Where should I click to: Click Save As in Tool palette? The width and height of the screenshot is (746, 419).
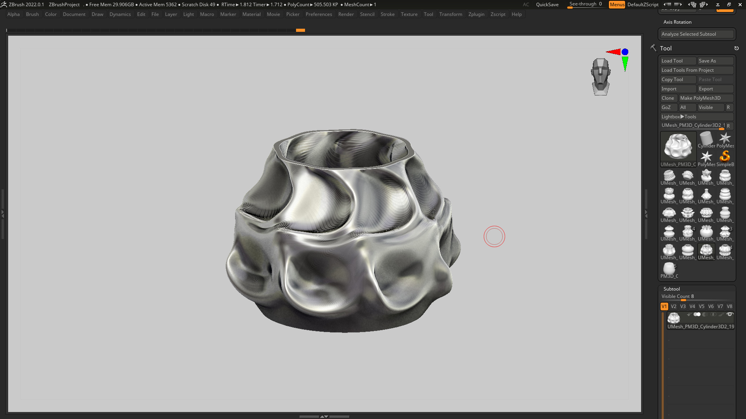pyautogui.click(x=715, y=61)
